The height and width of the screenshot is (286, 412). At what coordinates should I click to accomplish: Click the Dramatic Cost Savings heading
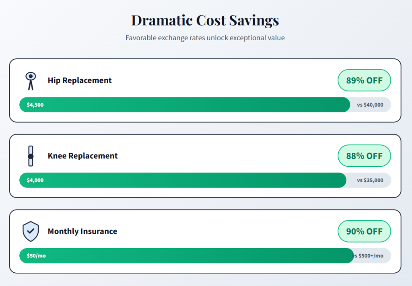point(205,20)
